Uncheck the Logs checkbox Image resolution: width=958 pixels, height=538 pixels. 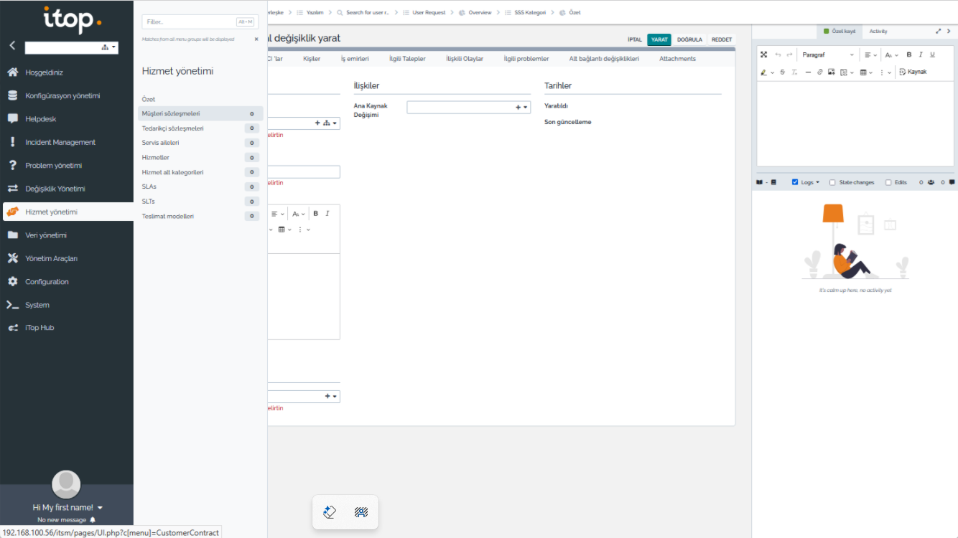coord(795,182)
